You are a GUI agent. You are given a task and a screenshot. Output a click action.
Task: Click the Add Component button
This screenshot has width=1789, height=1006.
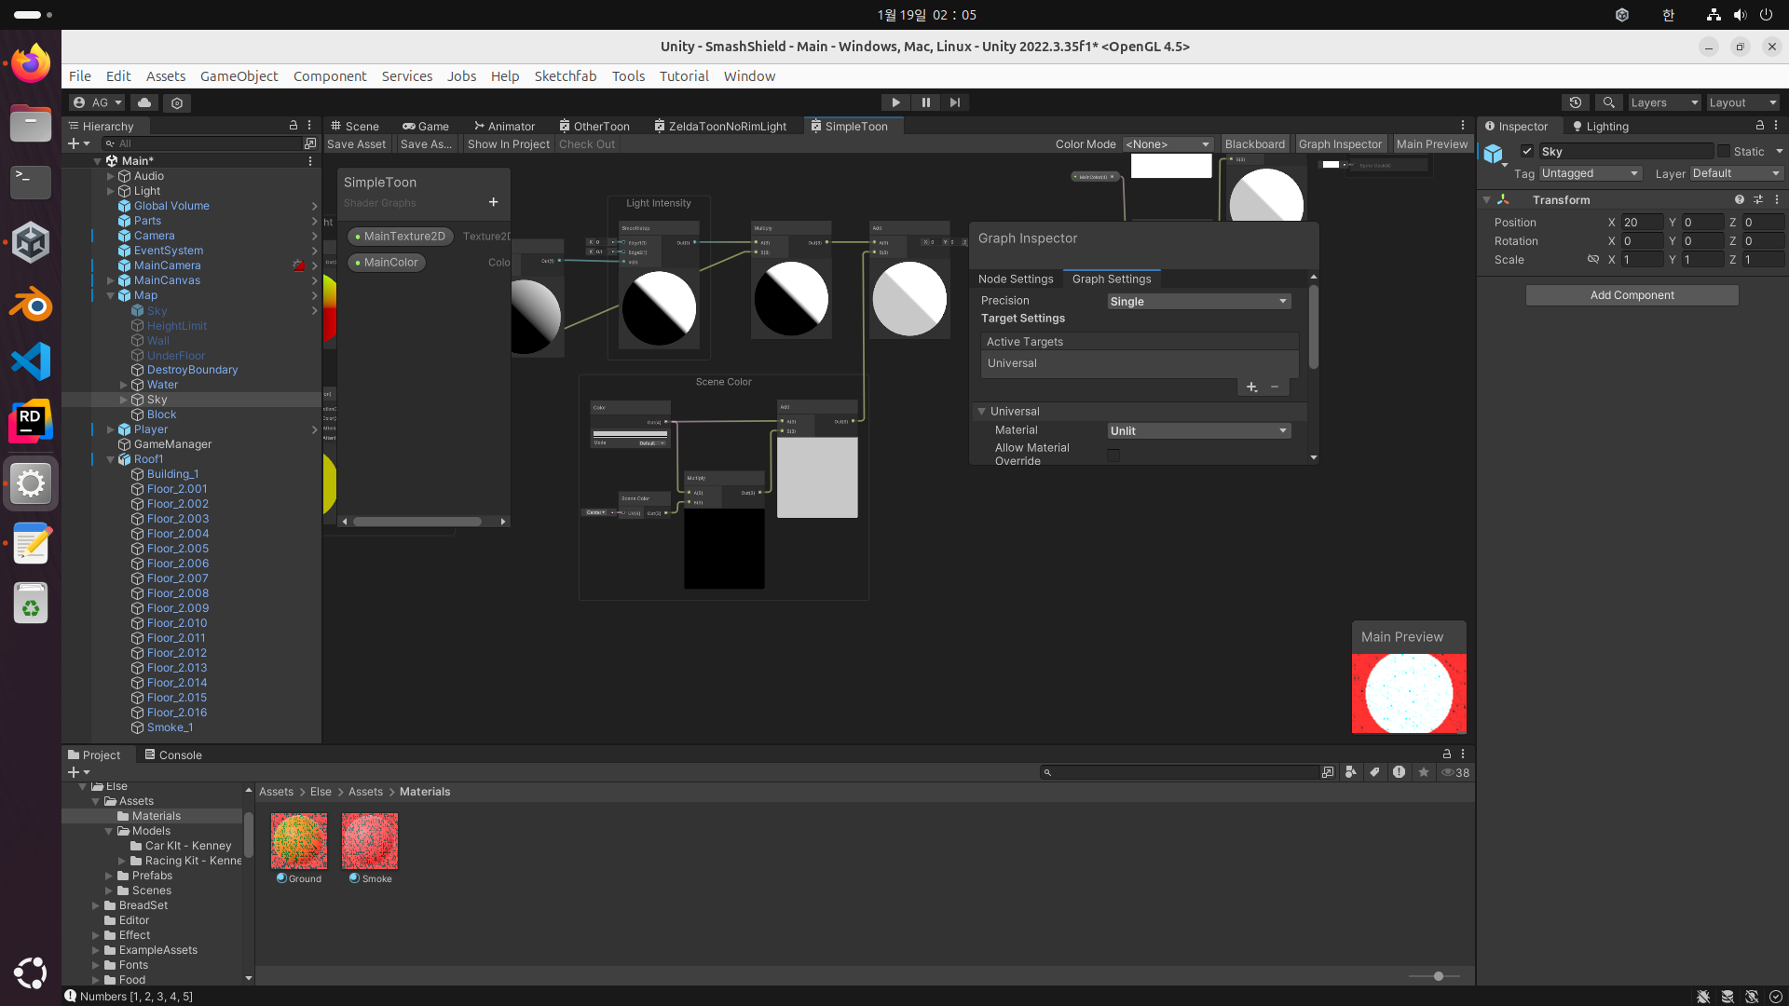point(1632,295)
